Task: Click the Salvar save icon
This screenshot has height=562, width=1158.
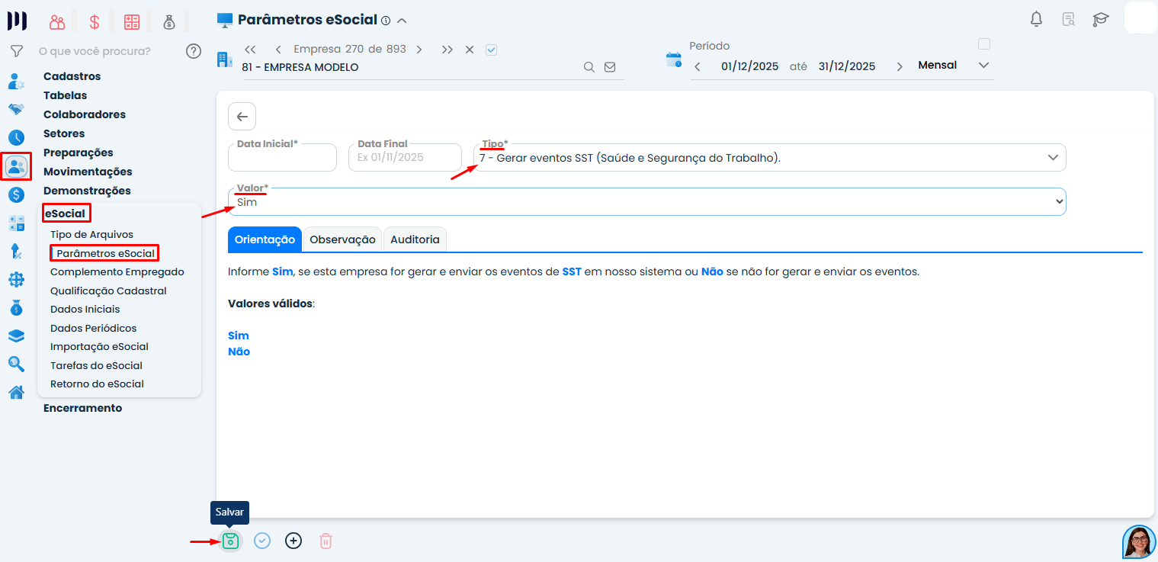Action: point(230,541)
